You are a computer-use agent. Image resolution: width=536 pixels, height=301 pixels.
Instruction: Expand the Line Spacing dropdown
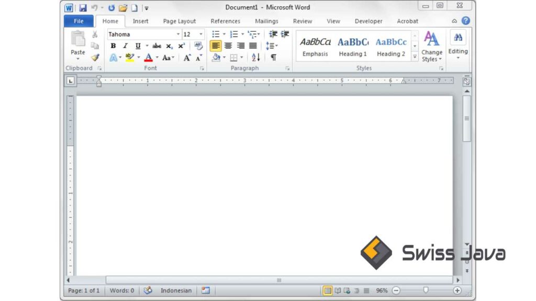tap(276, 45)
